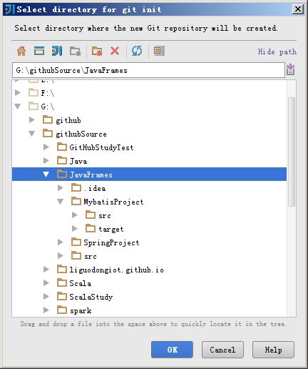Click the Desktop directory icon
The image size is (308, 369).
pyautogui.click(x=39, y=51)
